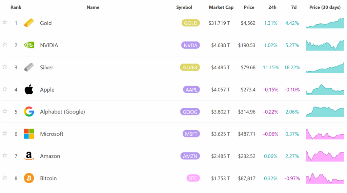Open the Alphabet (Google) name link
347x193 pixels.
62,112
